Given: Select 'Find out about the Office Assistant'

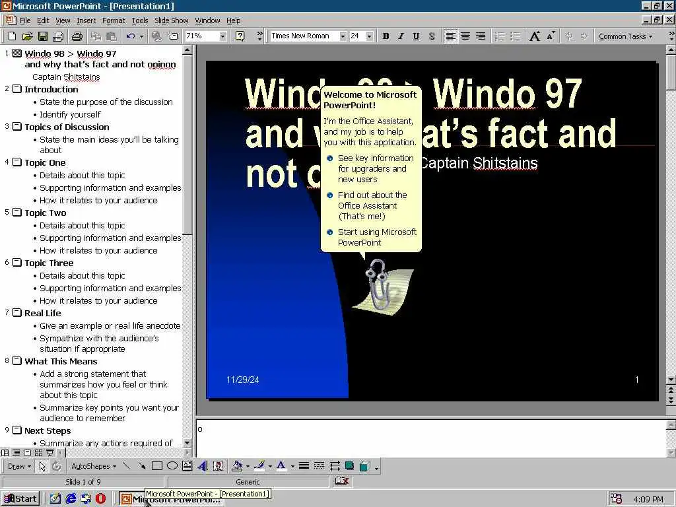Looking at the screenshot, I should tap(371, 206).
